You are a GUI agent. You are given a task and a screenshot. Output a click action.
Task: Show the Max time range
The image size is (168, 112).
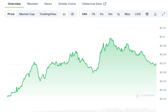(x=127, y=14)
